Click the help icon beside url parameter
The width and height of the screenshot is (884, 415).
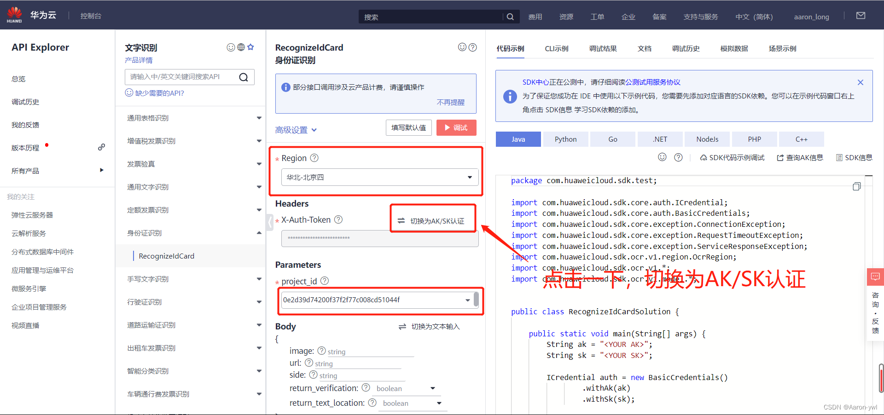point(309,363)
